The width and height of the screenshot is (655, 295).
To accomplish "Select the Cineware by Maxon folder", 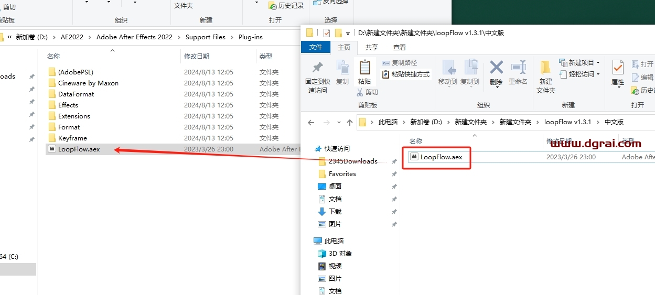I will click(88, 83).
